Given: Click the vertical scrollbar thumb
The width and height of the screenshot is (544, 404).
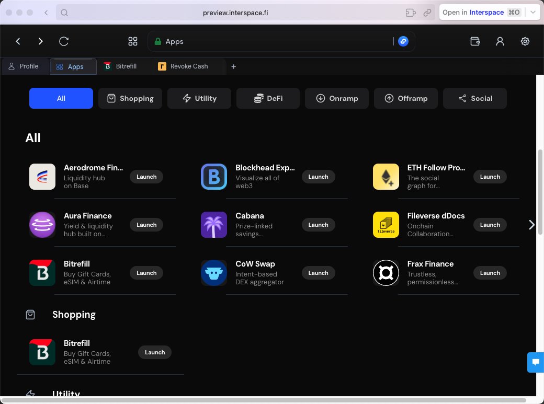Looking at the screenshot, I should click(540, 192).
